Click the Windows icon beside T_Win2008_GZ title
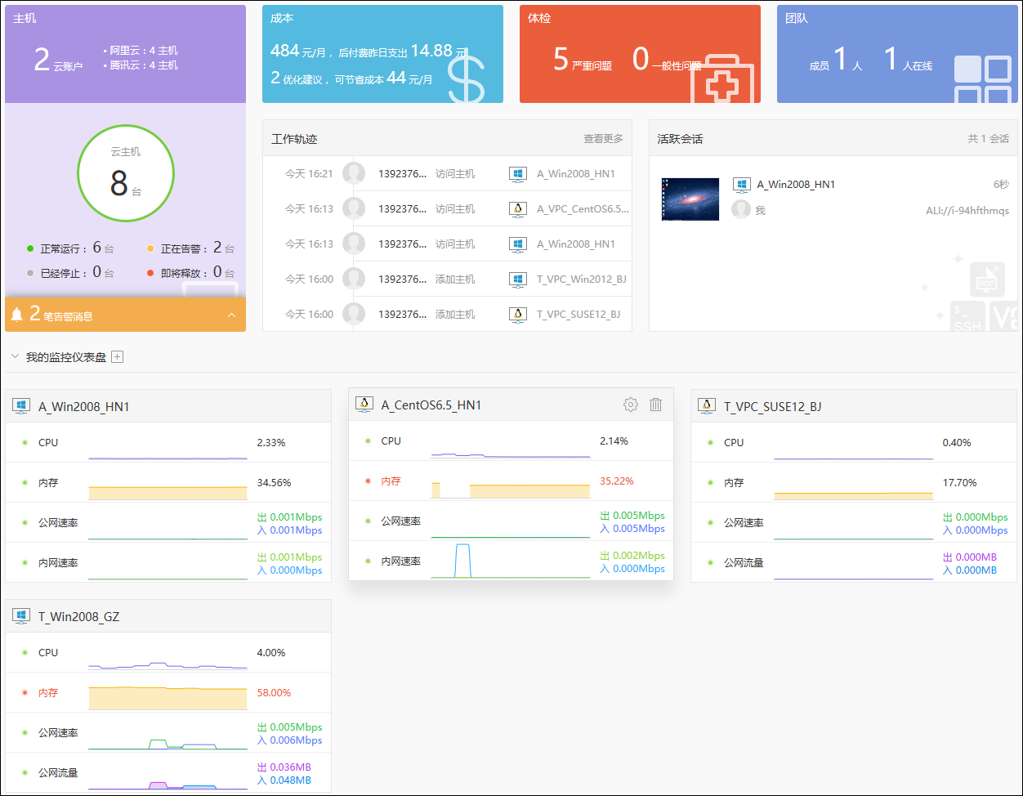 pos(21,616)
